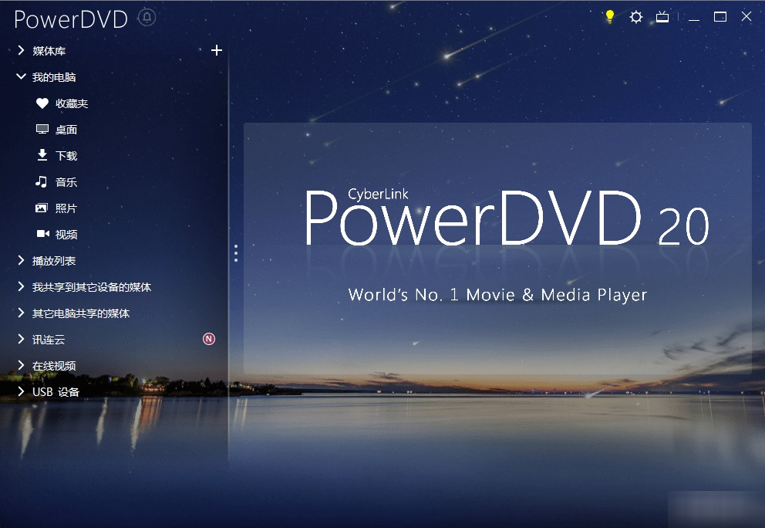
Task: Click the sidebar splitter handle dots
Action: (236, 253)
